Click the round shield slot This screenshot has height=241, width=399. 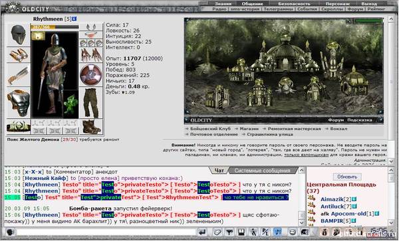coord(91,75)
